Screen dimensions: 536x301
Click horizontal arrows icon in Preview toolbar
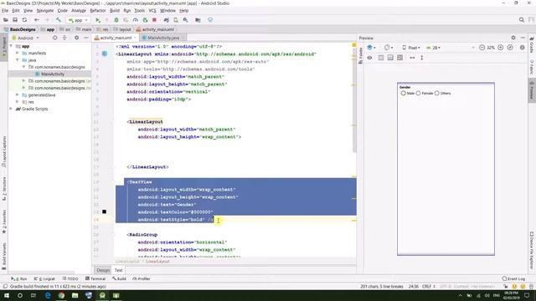coord(412,58)
